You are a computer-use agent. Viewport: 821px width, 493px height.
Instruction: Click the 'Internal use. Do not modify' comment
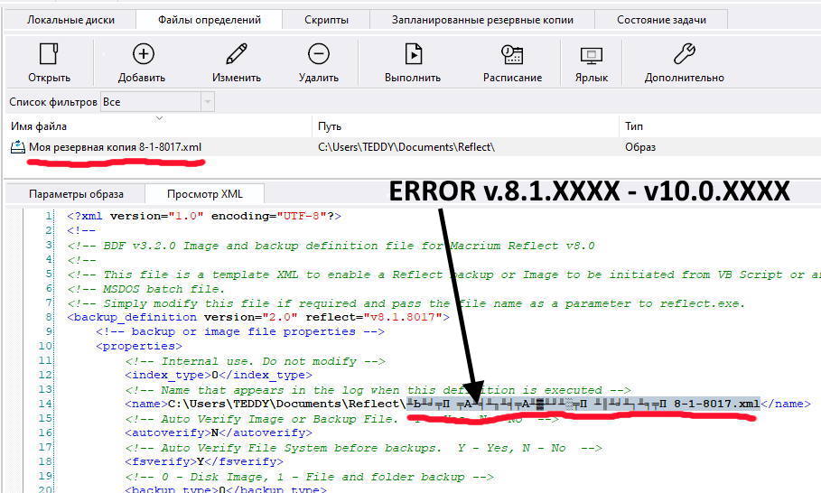coord(255,361)
